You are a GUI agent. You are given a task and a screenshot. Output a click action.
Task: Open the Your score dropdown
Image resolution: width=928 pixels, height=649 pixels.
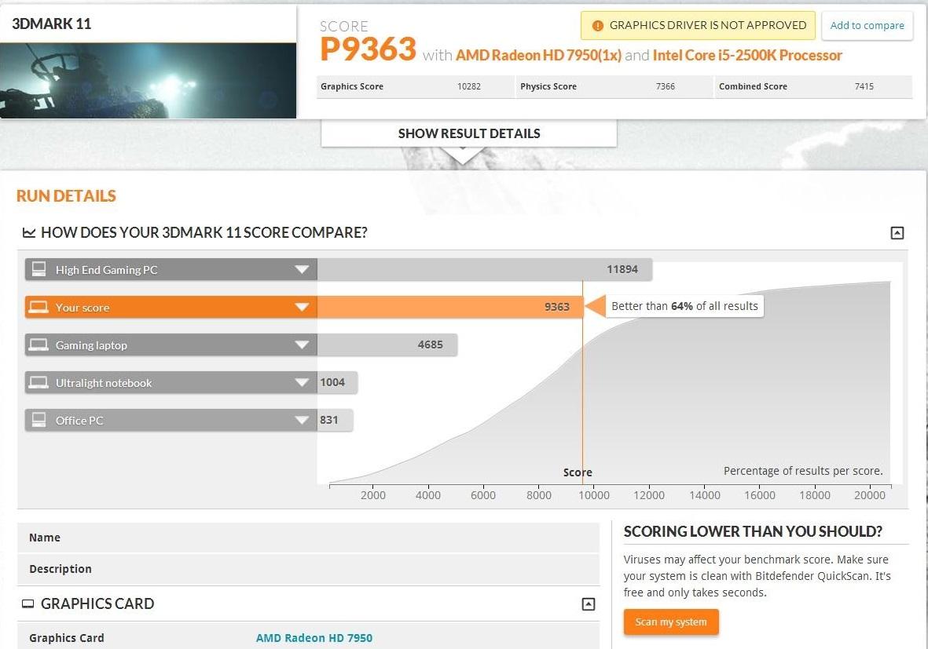point(302,308)
